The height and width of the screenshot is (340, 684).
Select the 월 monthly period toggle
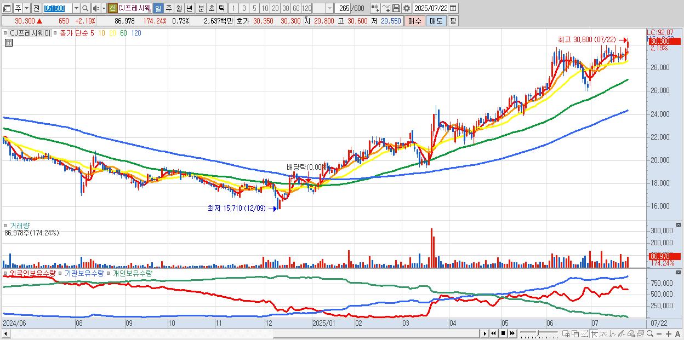(179, 9)
